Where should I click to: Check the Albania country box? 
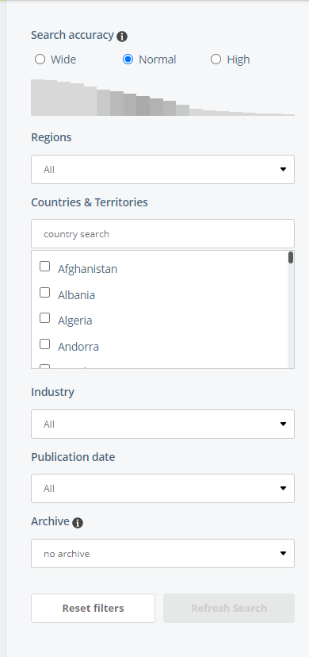point(44,293)
